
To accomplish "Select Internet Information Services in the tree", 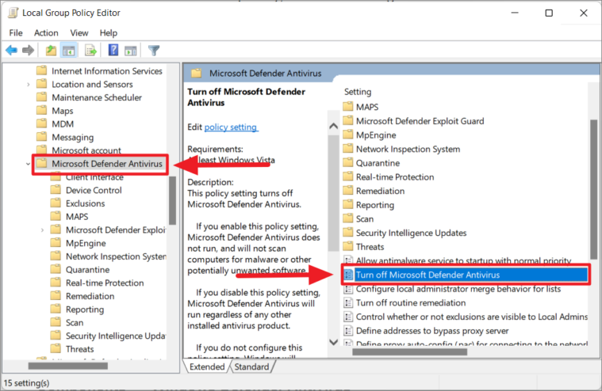I will point(107,71).
